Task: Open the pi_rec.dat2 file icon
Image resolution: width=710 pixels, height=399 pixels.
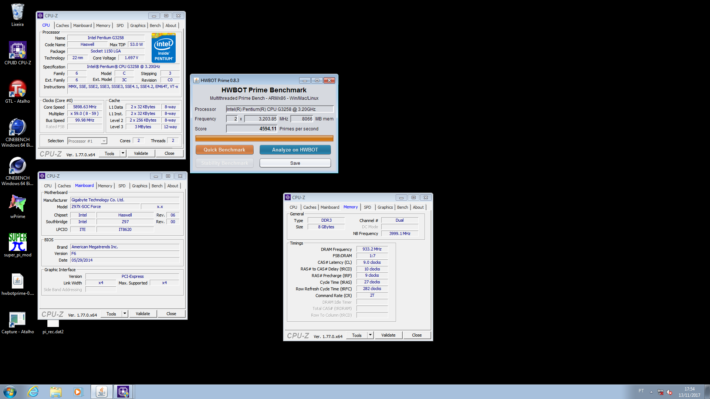Action: (53, 326)
